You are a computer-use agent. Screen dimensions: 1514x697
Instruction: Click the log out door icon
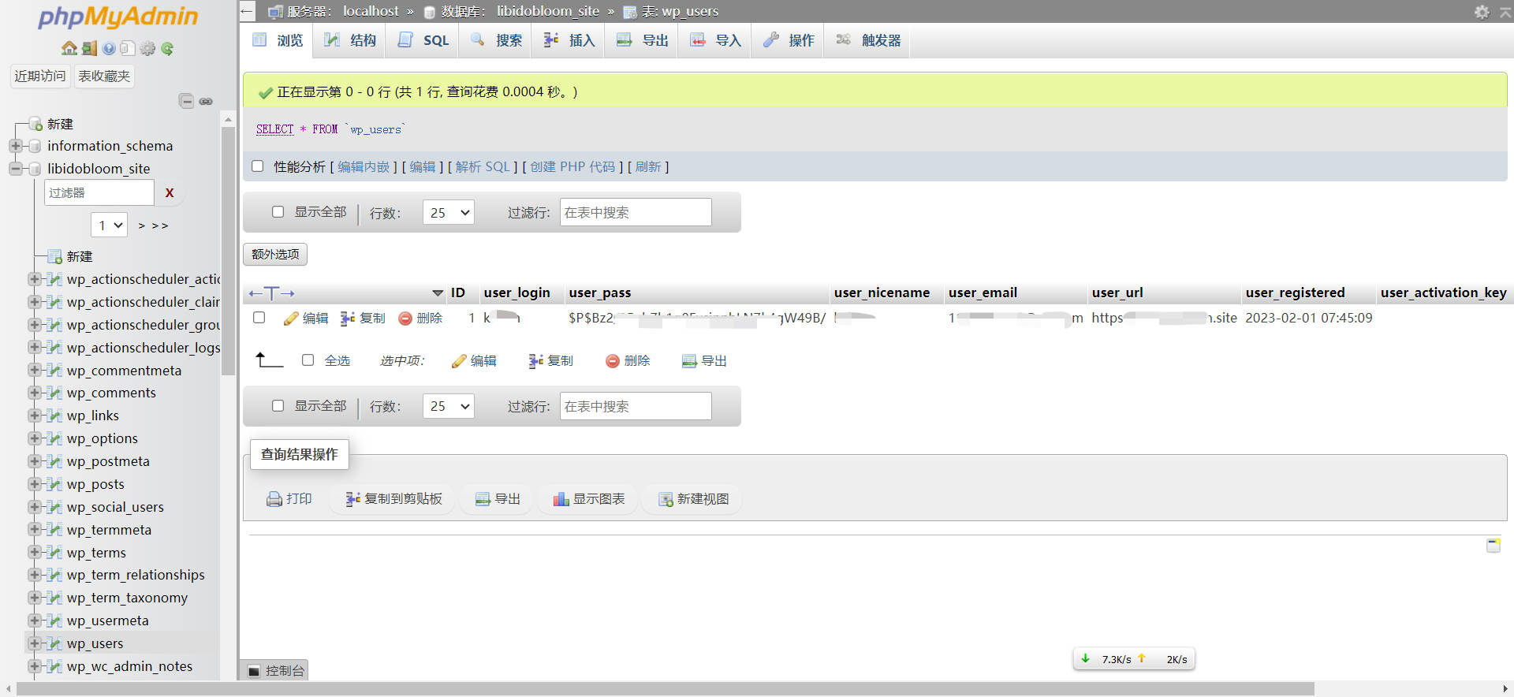[x=89, y=48]
